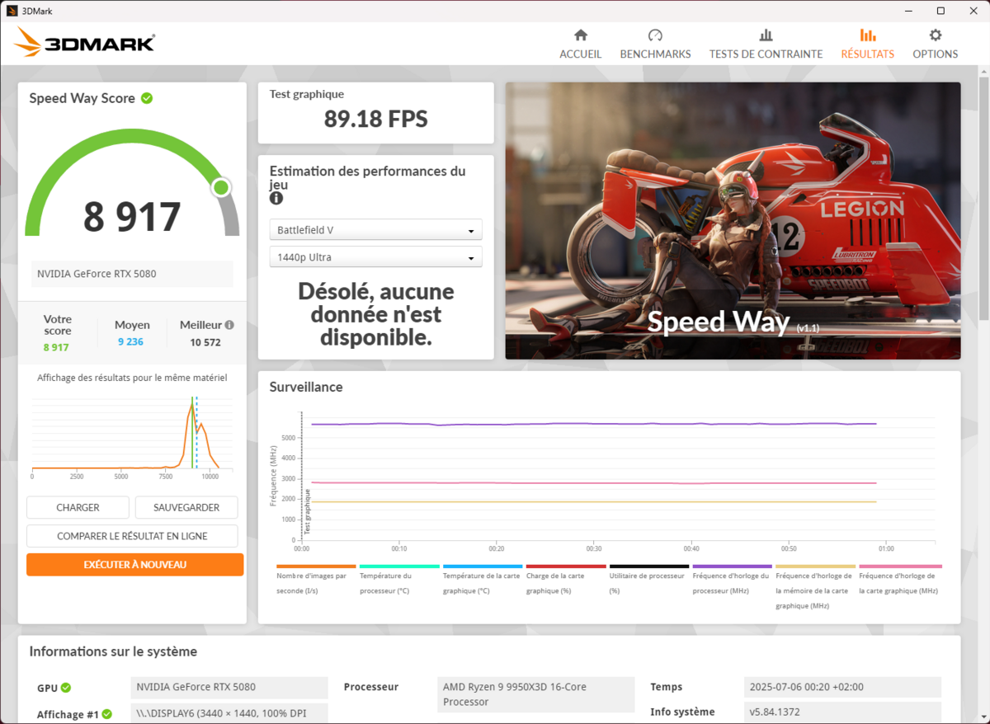Screen dimensions: 990x724
Task: Click EXÉCUTER À NOUVEAU button
Action: click(x=134, y=565)
